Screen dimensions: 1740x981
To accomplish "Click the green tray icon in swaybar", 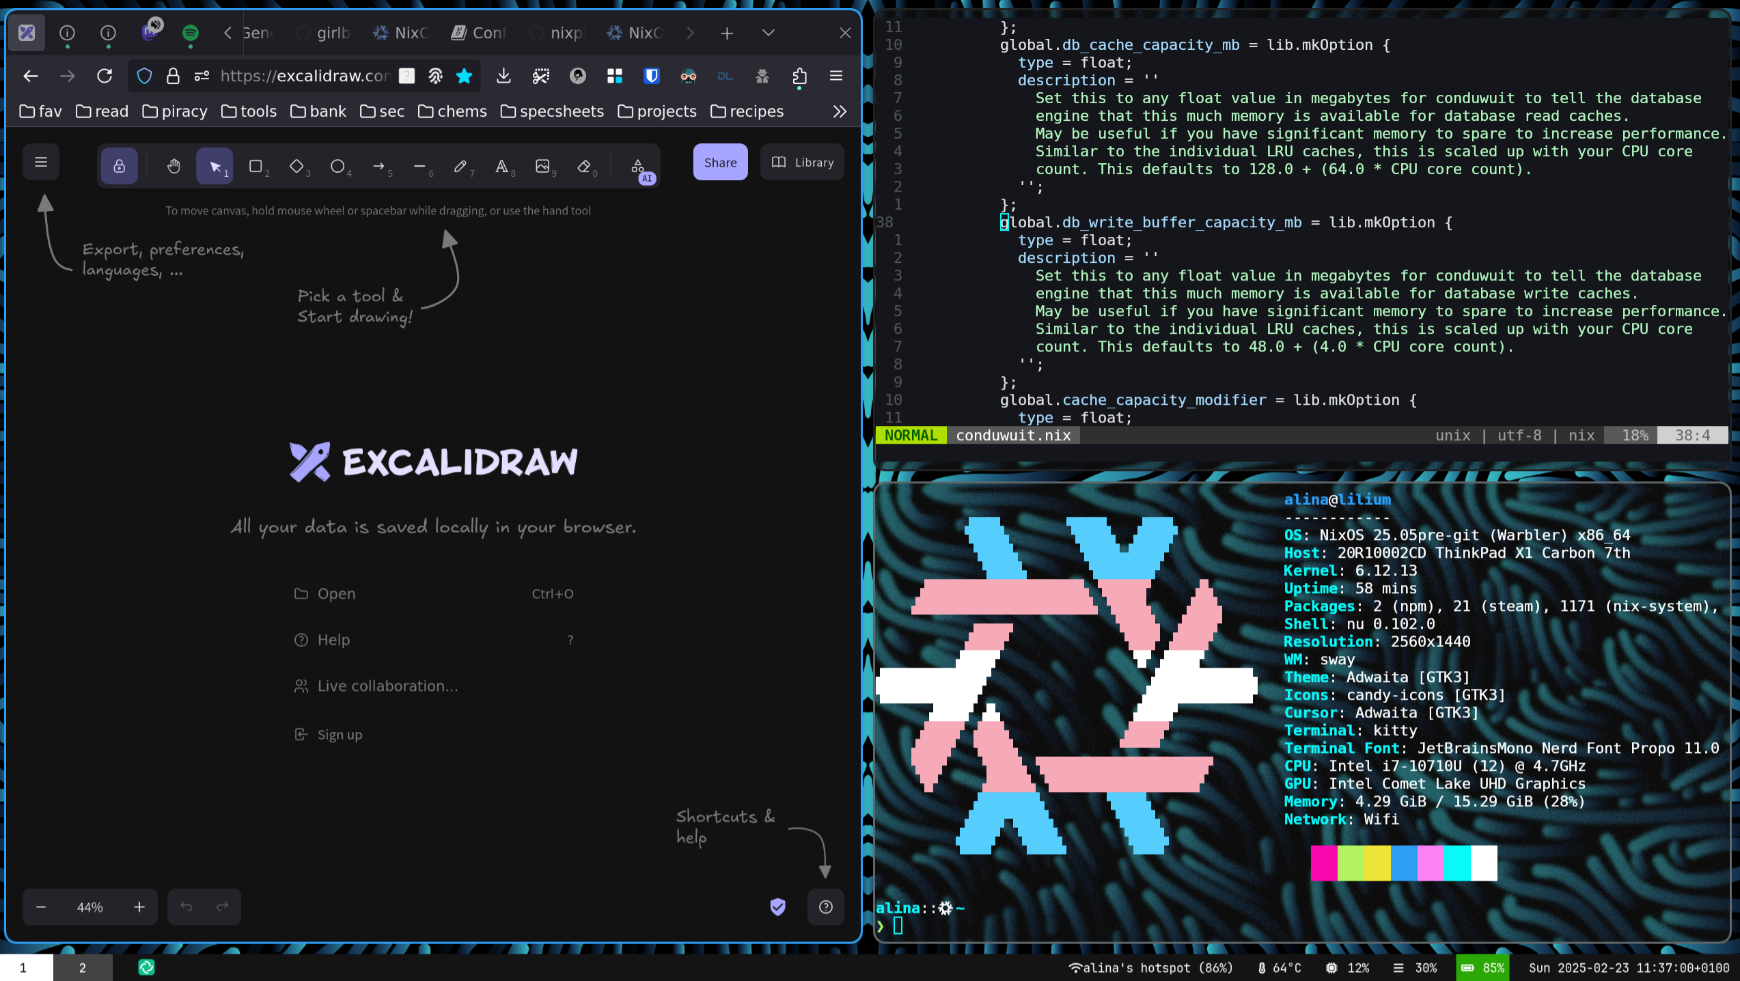I will [x=146, y=967].
